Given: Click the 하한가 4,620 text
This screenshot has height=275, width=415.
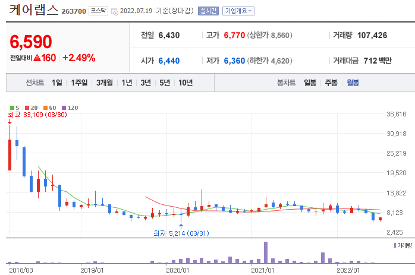Looking at the screenshot, I should (x=270, y=61).
